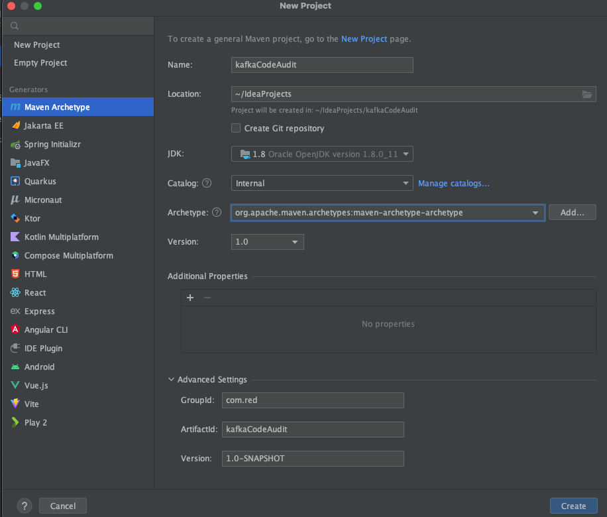Focus the GroupId field

point(313,400)
